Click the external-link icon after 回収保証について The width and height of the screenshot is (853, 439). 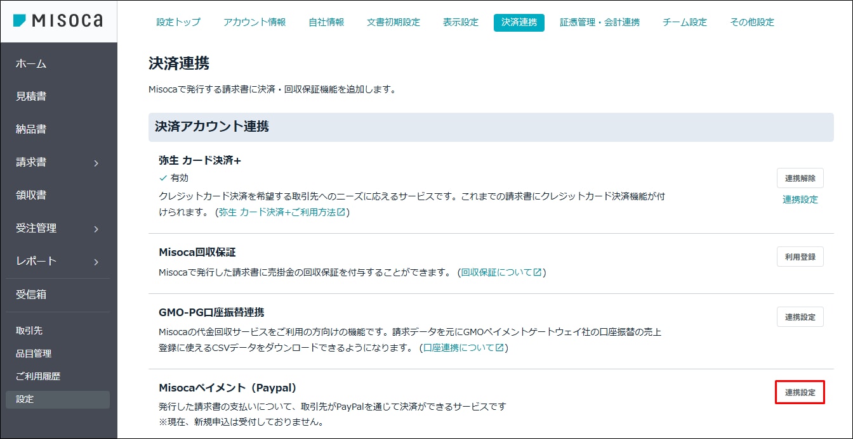(x=537, y=272)
